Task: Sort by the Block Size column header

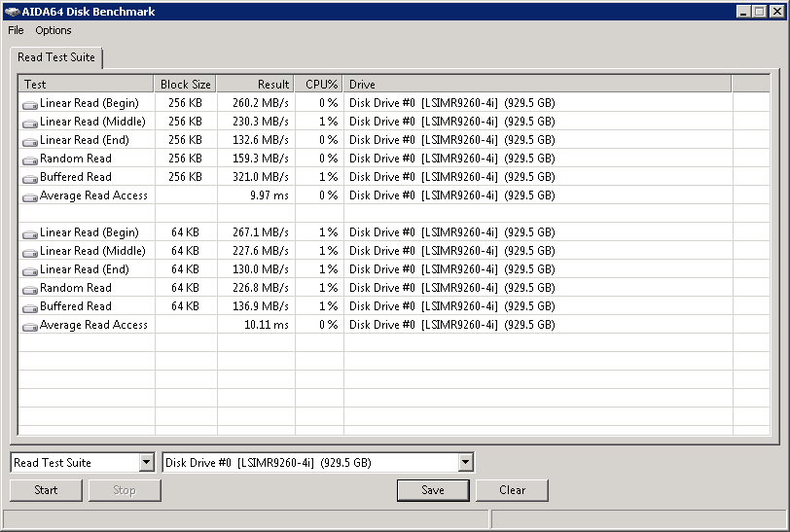Action: pos(185,85)
